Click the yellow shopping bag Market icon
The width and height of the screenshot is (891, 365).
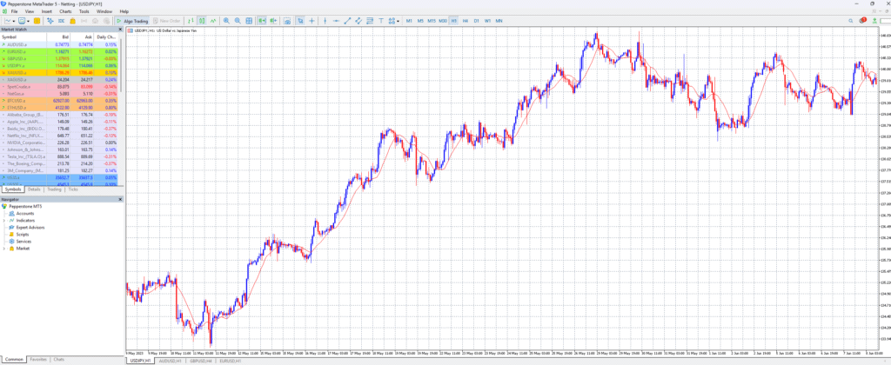click(73, 21)
